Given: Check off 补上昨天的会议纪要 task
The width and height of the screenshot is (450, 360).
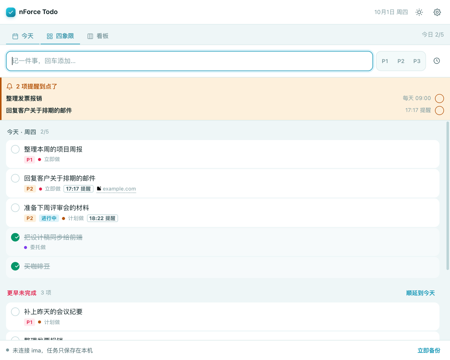Looking at the screenshot, I should 15,312.
